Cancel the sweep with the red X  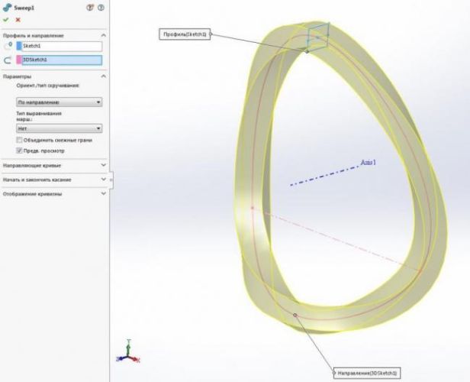pos(18,20)
